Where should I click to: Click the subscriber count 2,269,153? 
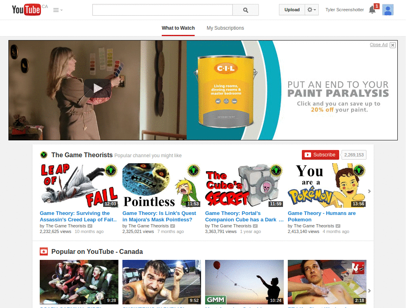click(x=354, y=155)
